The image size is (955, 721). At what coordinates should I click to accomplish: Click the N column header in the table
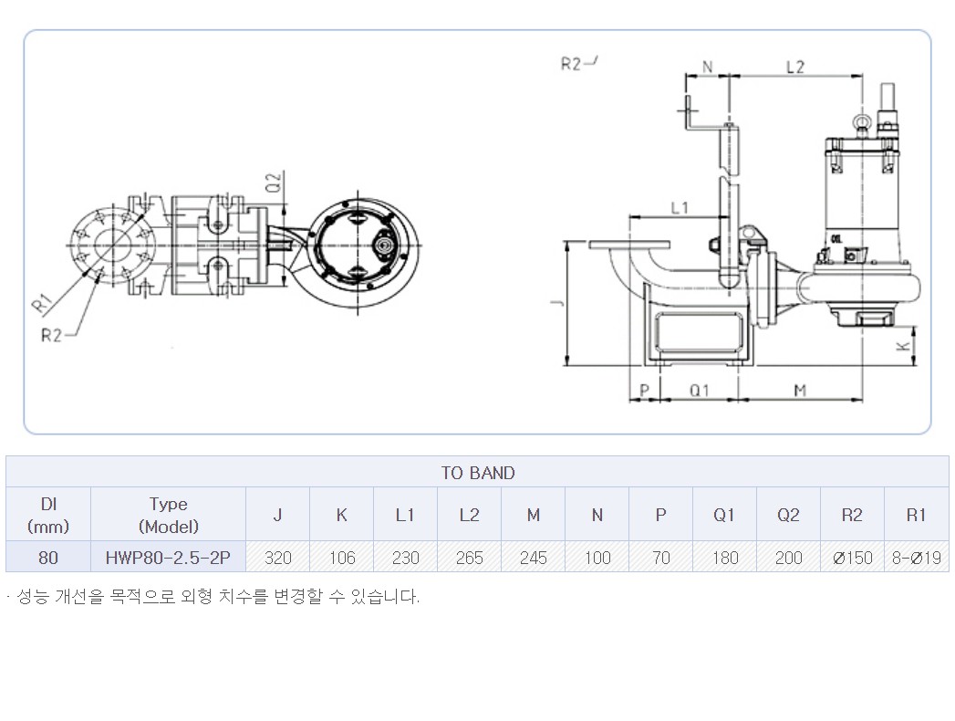point(597,515)
